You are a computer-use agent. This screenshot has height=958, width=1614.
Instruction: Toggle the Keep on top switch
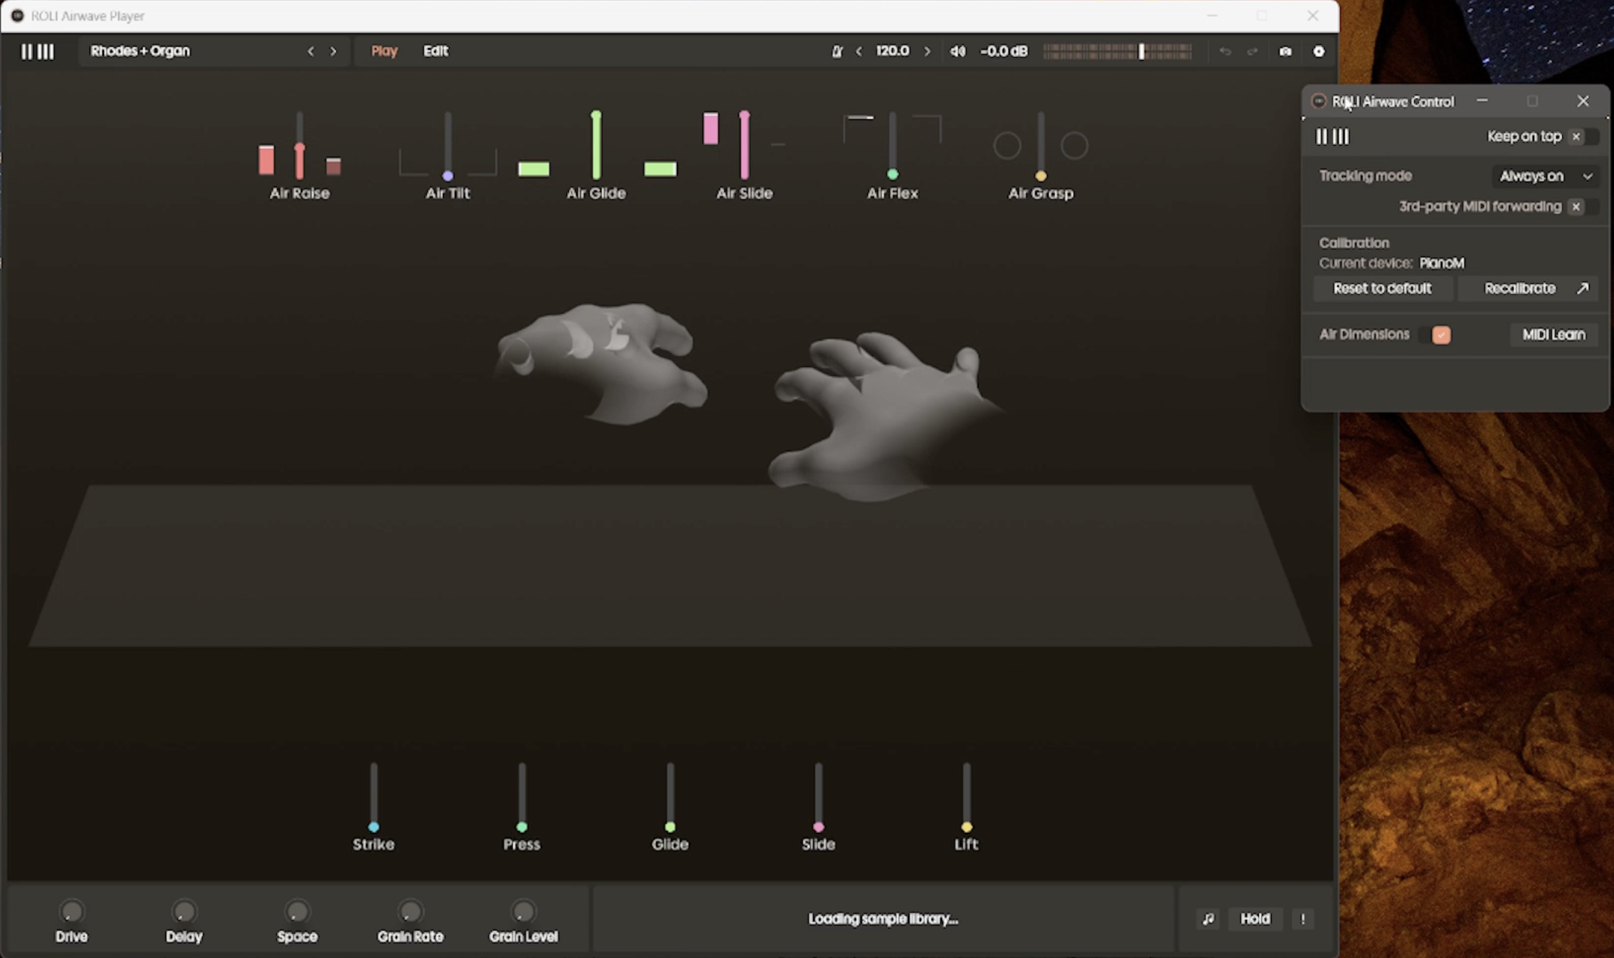click(x=1584, y=136)
